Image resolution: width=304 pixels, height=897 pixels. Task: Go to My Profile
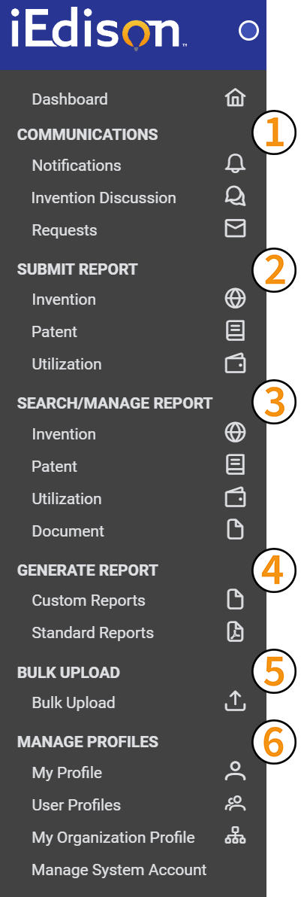[67, 773]
